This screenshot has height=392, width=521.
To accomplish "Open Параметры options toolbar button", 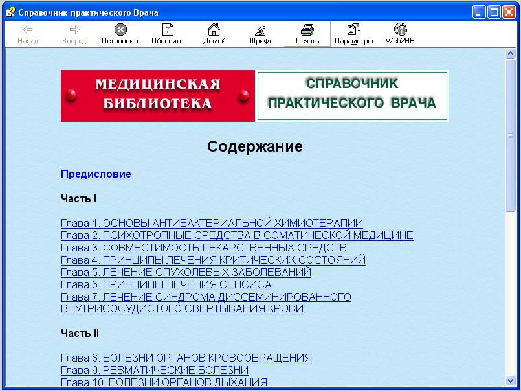I will 353,34.
